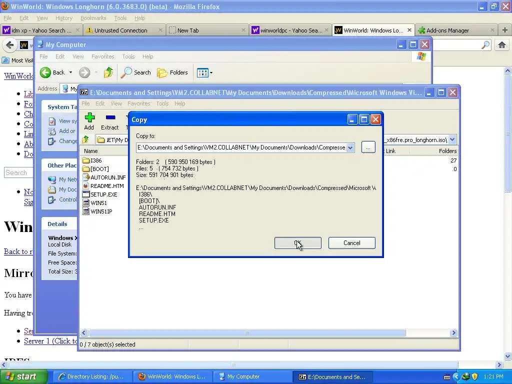The image size is (512, 384).
Task: Click the Windows start button
Action: pyautogui.click(x=23, y=376)
